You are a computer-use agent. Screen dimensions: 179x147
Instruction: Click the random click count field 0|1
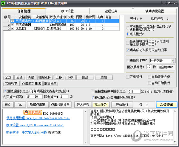pyautogui.click(x=134, y=91)
